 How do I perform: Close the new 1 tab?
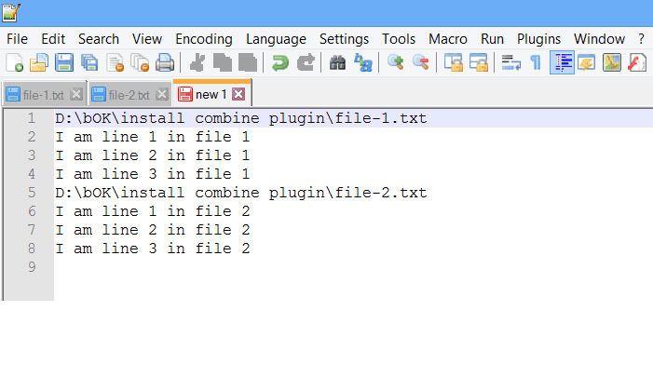[238, 94]
